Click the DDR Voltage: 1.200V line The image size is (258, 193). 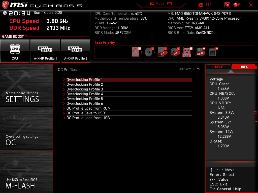coord(111,28)
